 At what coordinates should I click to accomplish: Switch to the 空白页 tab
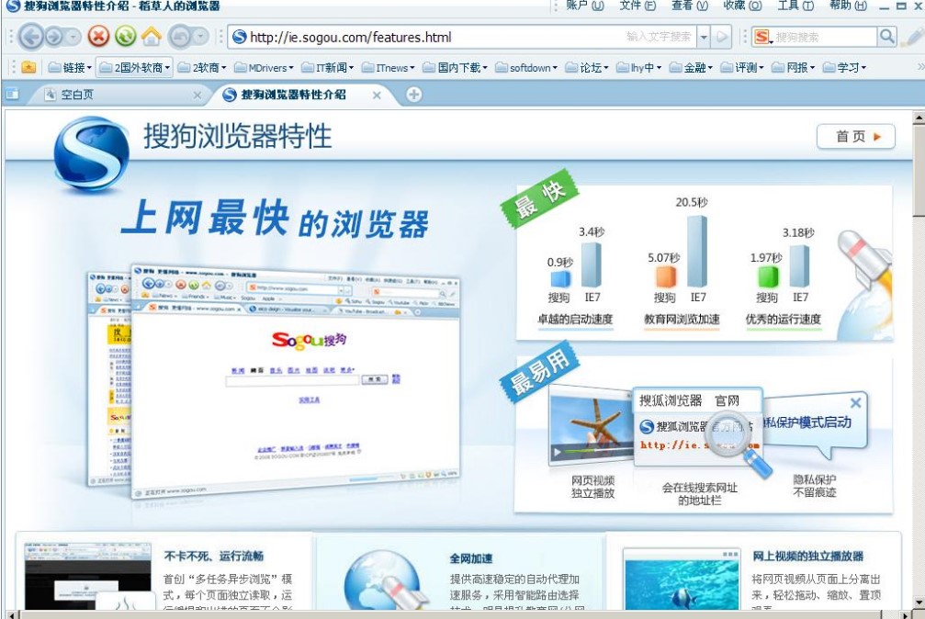(x=118, y=95)
